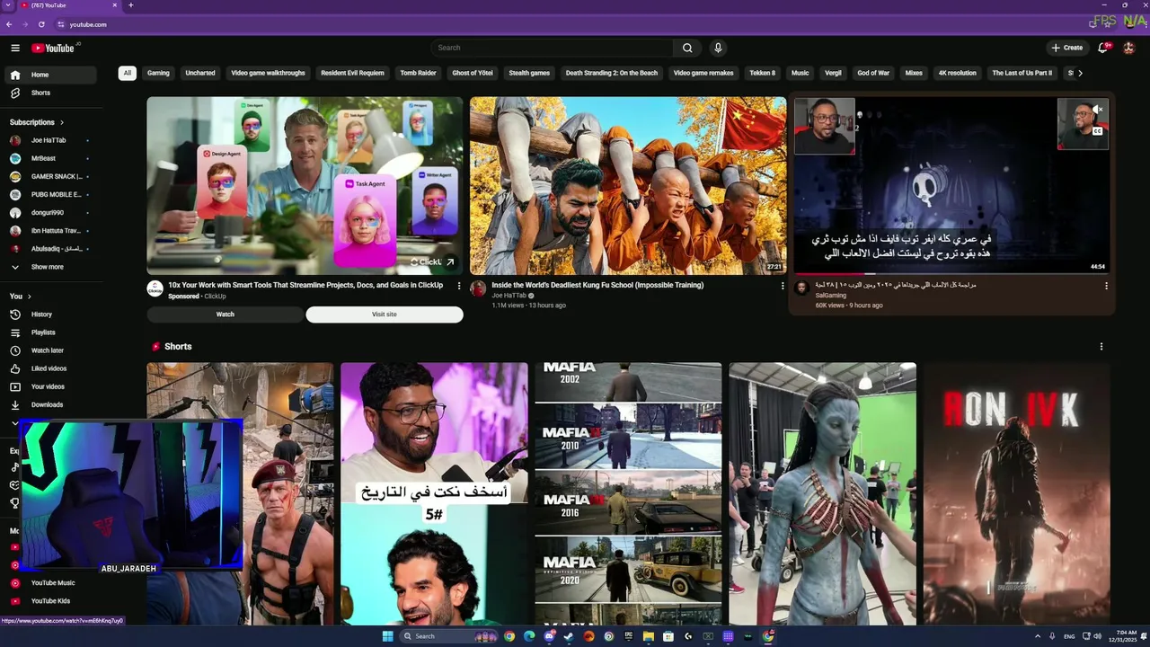Viewport: 1150px width, 647px height.
Task: Open the notifications bell
Action: coord(1103,48)
